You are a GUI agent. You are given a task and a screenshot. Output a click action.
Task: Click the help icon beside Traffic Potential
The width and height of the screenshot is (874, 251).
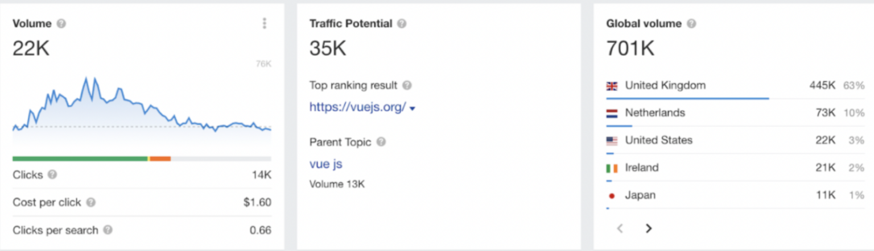[x=402, y=24]
